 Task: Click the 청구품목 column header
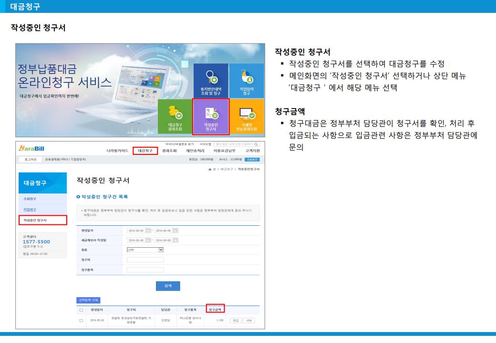pos(190,310)
